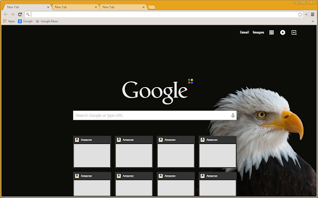Open the first Amazon tile in top row
This screenshot has height=198, width=318.
coord(92,152)
